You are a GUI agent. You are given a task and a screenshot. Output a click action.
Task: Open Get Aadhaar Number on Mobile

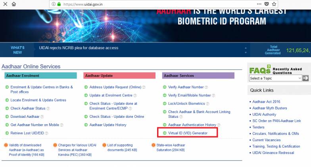click(35, 125)
